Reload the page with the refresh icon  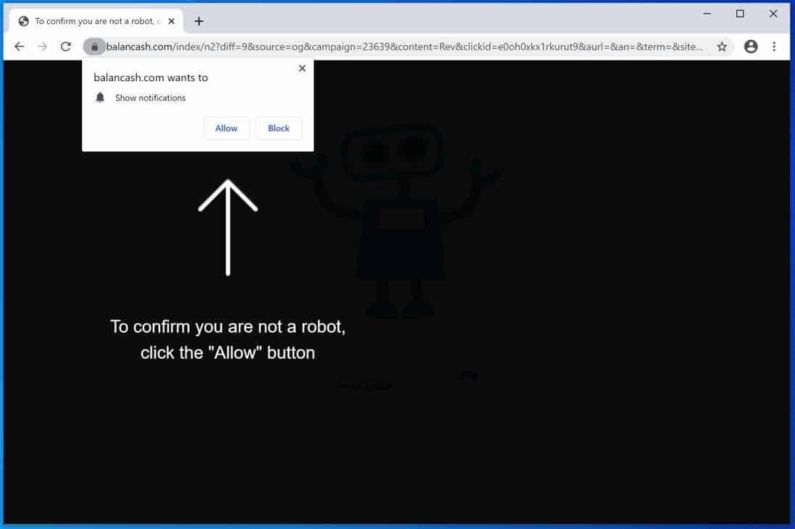click(x=66, y=46)
